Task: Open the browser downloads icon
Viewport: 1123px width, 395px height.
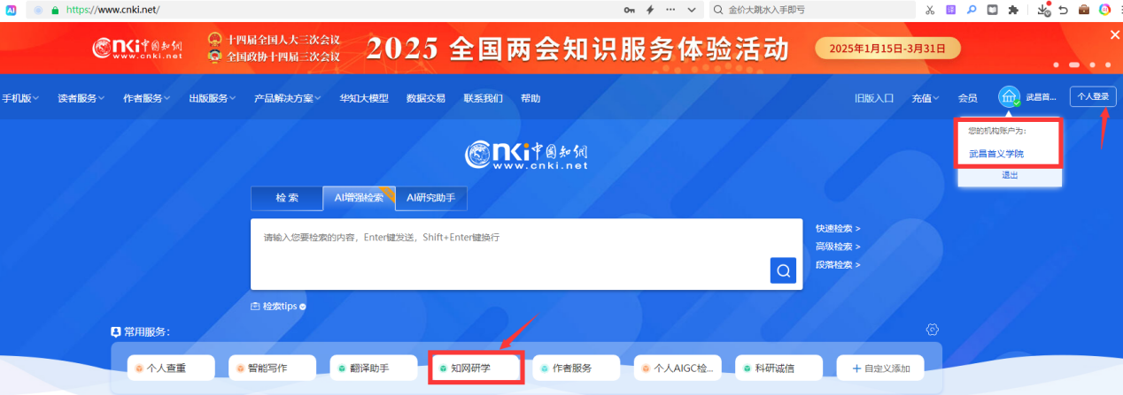Action: point(1042,10)
